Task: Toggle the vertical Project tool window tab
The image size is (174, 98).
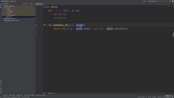Action: tap(1, 6)
